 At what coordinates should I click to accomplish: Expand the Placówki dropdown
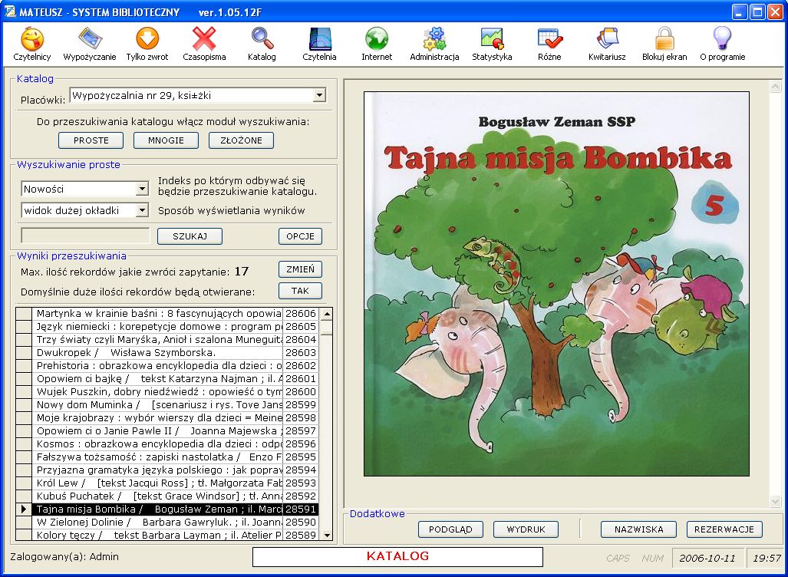click(319, 95)
